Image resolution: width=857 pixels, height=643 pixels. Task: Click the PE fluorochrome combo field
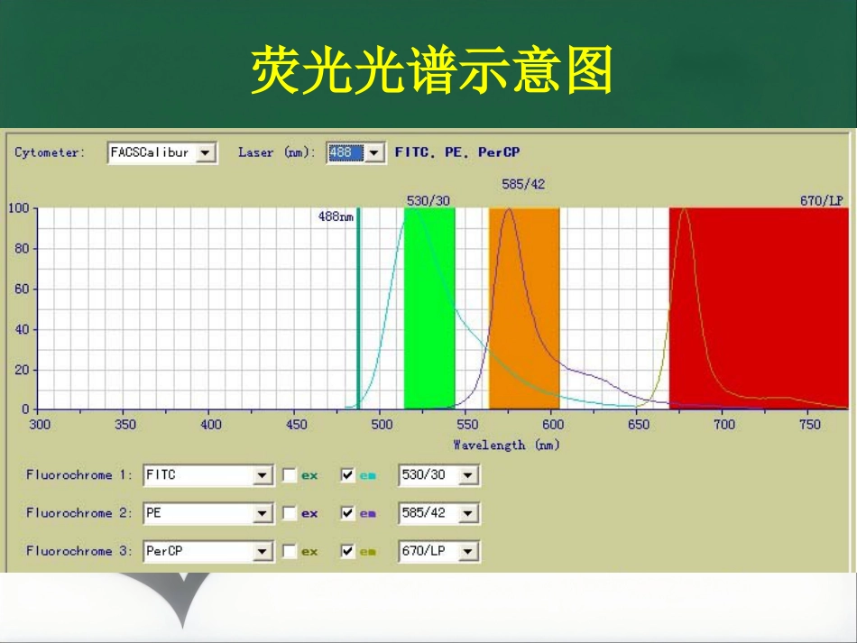[207, 513]
